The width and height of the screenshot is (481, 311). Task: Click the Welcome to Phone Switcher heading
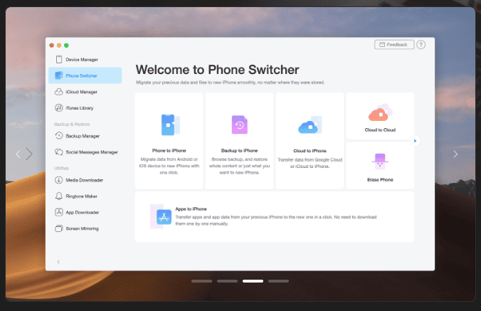tap(217, 70)
